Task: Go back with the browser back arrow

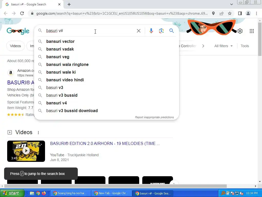Action: point(6,13)
